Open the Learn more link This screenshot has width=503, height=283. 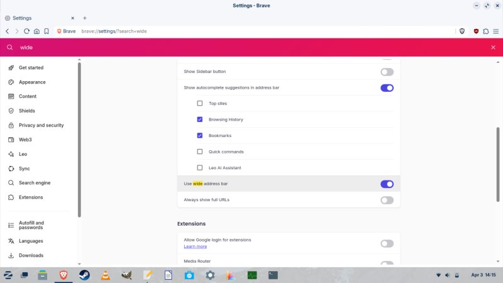pyautogui.click(x=195, y=247)
